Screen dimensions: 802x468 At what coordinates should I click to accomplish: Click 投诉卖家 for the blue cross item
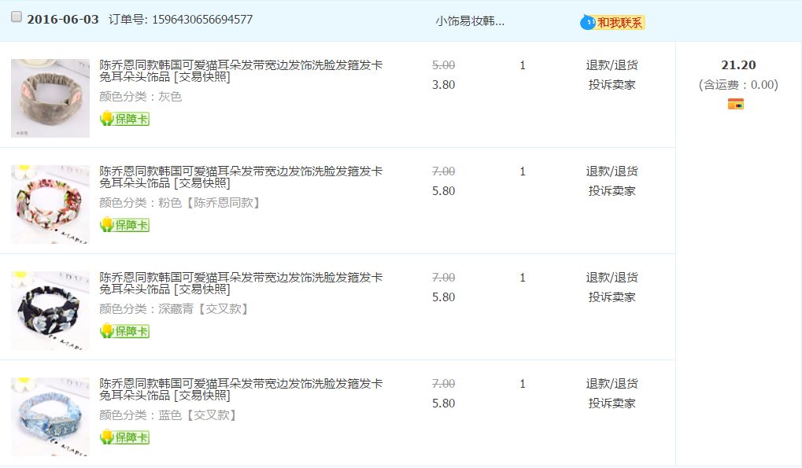coord(612,404)
